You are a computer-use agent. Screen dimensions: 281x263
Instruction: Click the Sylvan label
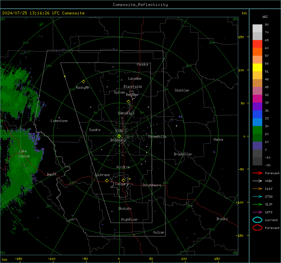tap(119, 92)
